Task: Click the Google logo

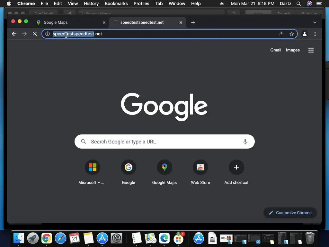Action: point(164,106)
